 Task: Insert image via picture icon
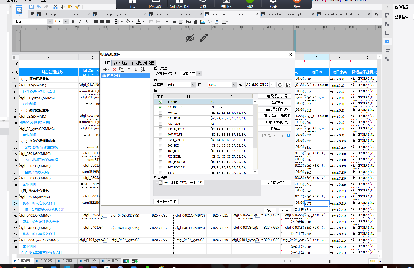(x=202, y=22)
